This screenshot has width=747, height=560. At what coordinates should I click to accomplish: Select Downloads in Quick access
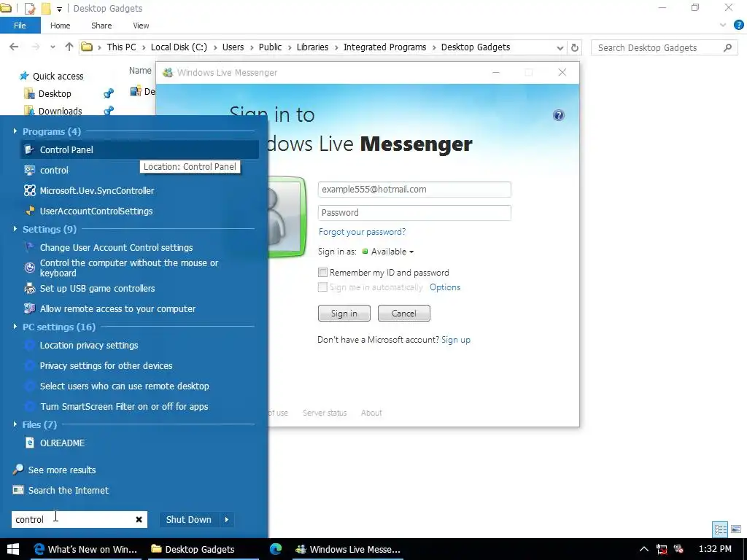pos(60,111)
